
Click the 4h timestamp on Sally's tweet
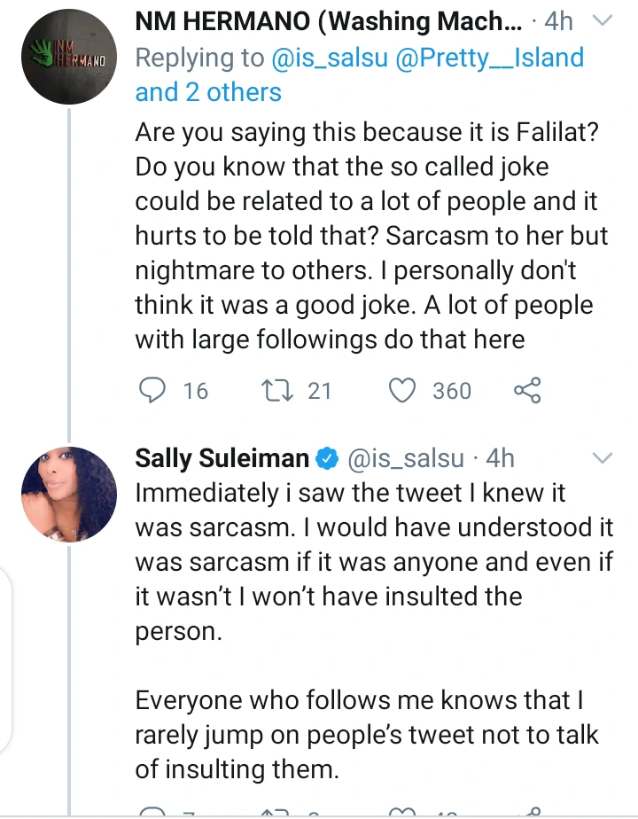click(x=500, y=458)
